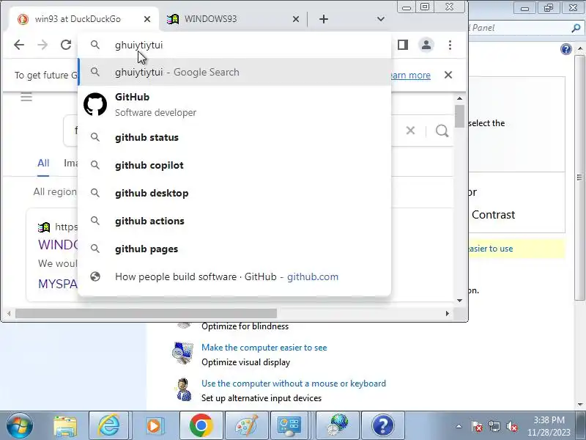Open Make the computer easier to see
Image resolution: width=586 pixels, height=440 pixels.
(x=264, y=347)
